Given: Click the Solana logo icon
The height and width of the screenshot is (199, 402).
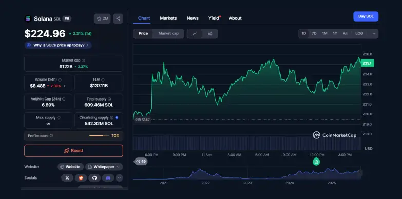Looking at the screenshot, I should point(28,18).
